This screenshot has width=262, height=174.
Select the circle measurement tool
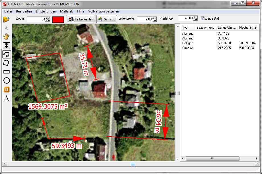(x=6, y=81)
